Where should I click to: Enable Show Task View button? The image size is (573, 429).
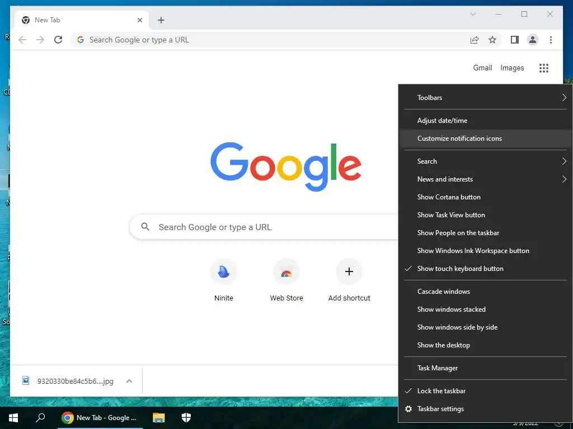(485, 215)
